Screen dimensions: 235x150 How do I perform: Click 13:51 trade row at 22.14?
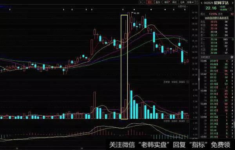tap(217, 137)
